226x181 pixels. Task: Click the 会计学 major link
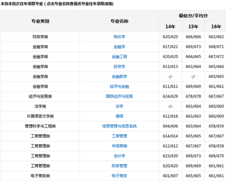[119, 156]
